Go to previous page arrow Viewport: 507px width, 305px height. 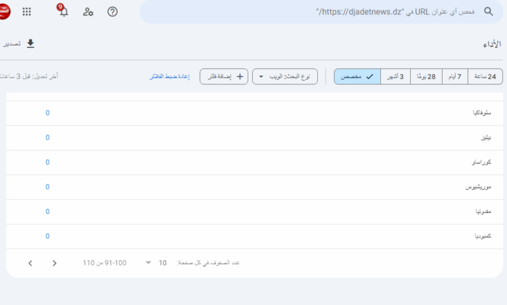pos(31,263)
